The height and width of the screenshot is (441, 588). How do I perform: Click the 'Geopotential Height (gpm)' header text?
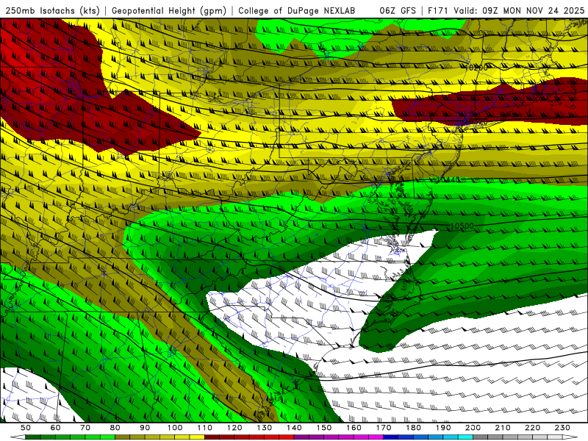169,10
